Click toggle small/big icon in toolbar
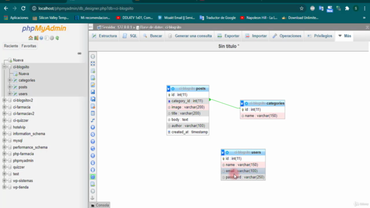This screenshot has width=370, height=208. point(92,170)
